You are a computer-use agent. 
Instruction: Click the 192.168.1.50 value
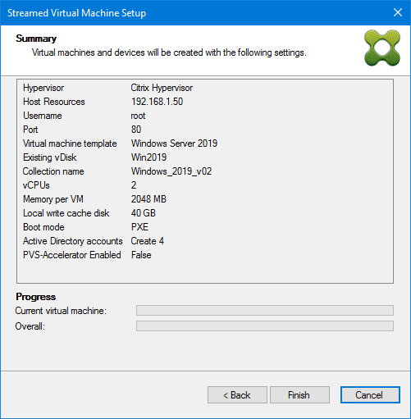pyautogui.click(x=157, y=102)
